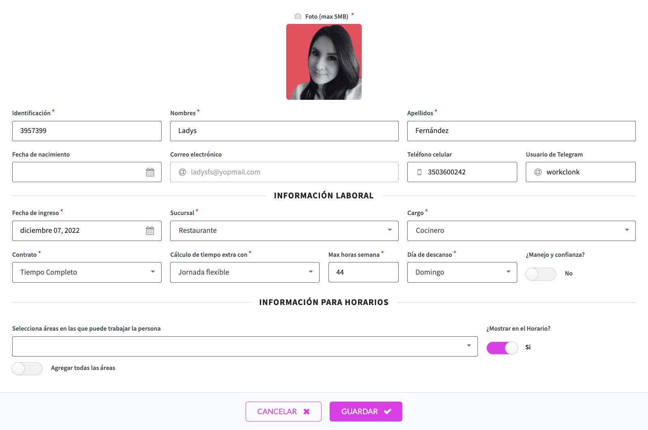Click the phone icon in Teléfono celular
The image size is (648, 430).
click(419, 172)
